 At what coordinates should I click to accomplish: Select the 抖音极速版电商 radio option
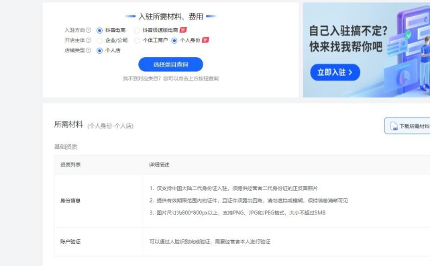coord(137,30)
